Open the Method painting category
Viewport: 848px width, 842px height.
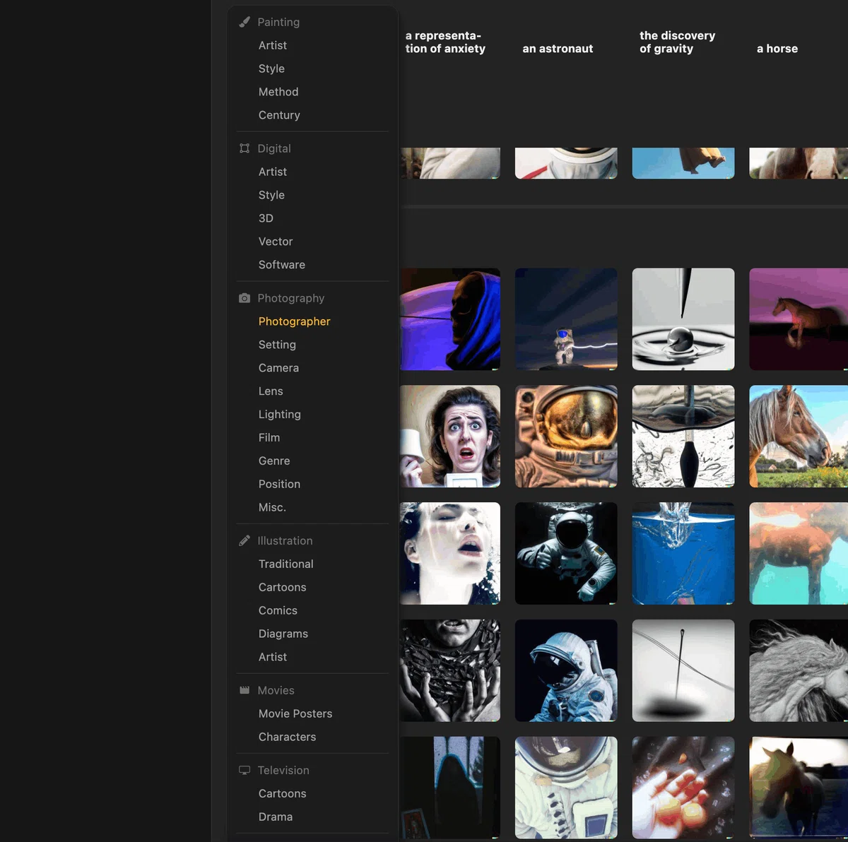[x=278, y=92]
